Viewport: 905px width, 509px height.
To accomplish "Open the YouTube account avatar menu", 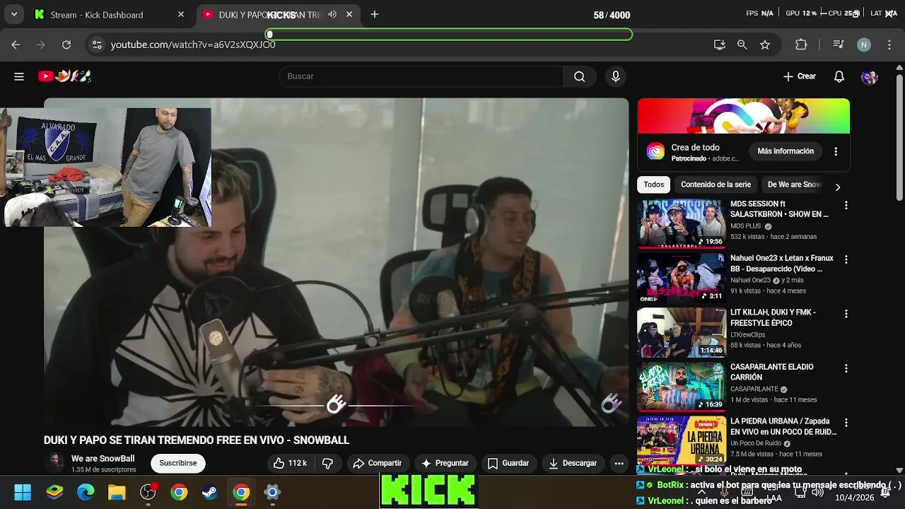I will pos(870,76).
